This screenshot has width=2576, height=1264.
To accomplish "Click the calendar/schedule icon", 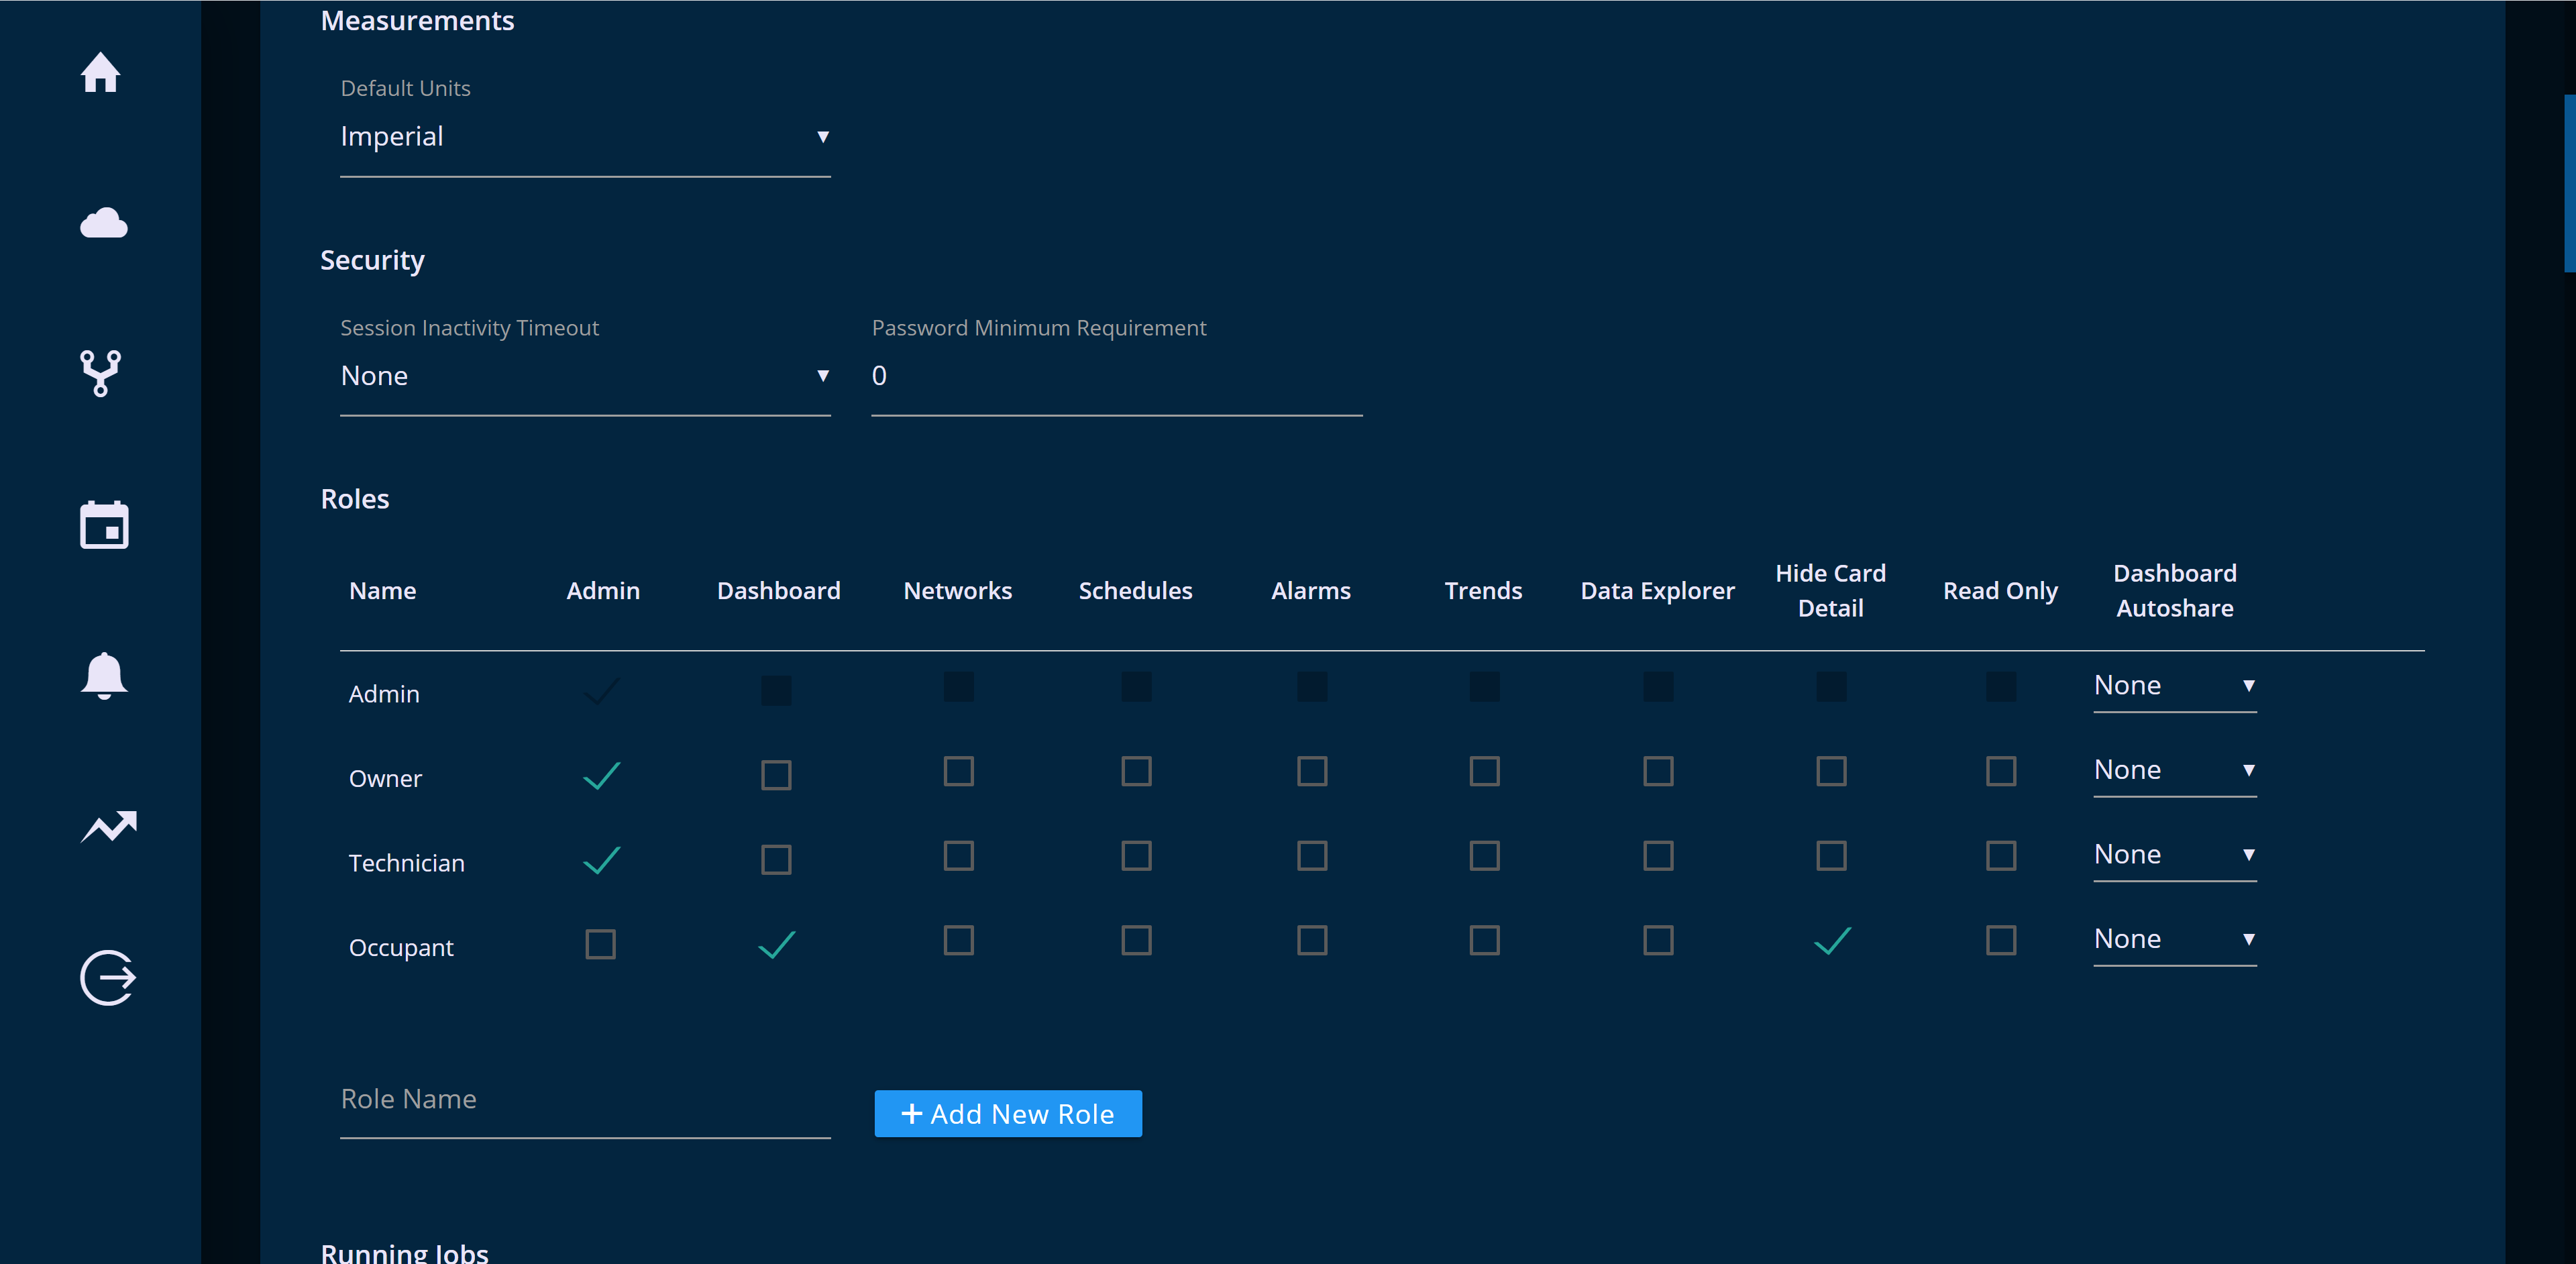I will (103, 525).
